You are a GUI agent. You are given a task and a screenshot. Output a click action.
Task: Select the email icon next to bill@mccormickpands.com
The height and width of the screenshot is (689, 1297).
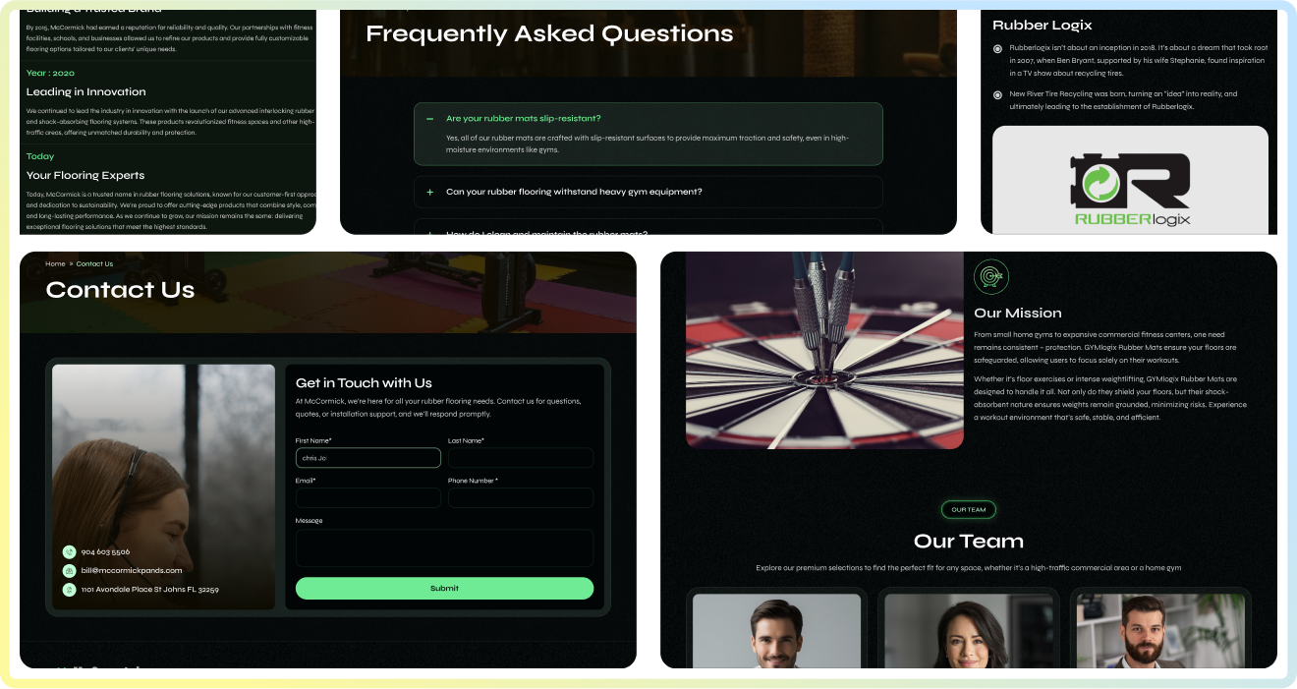click(69, 570)
